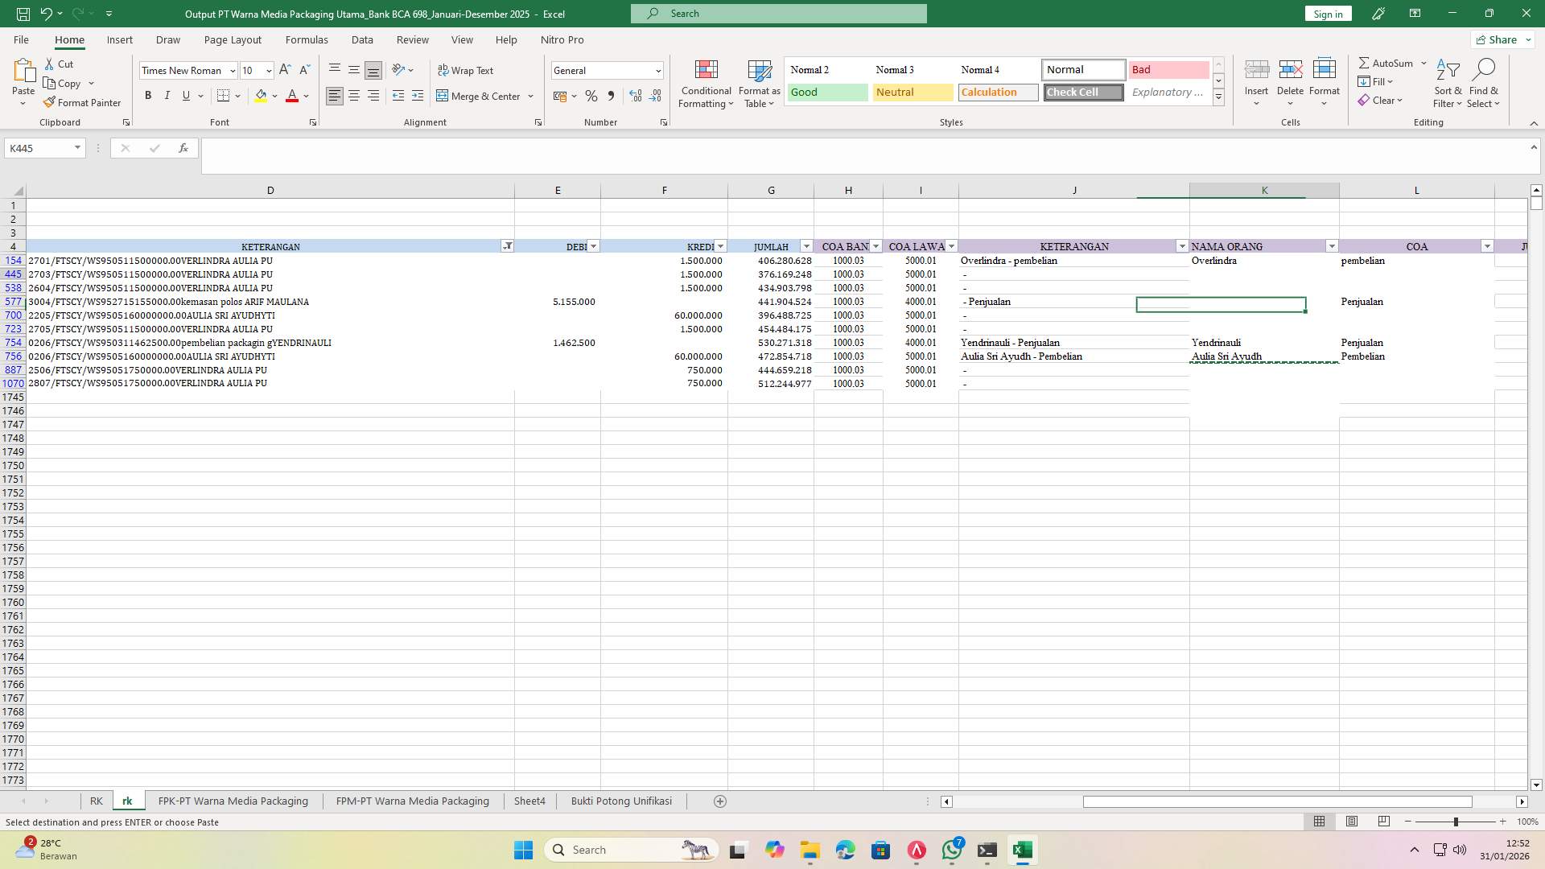
Task: Expand the font name combo box
Action: 233,70
